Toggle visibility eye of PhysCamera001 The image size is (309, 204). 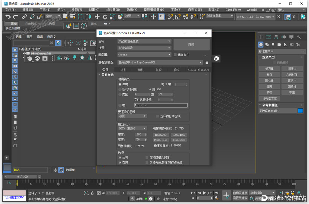(24, 54)
